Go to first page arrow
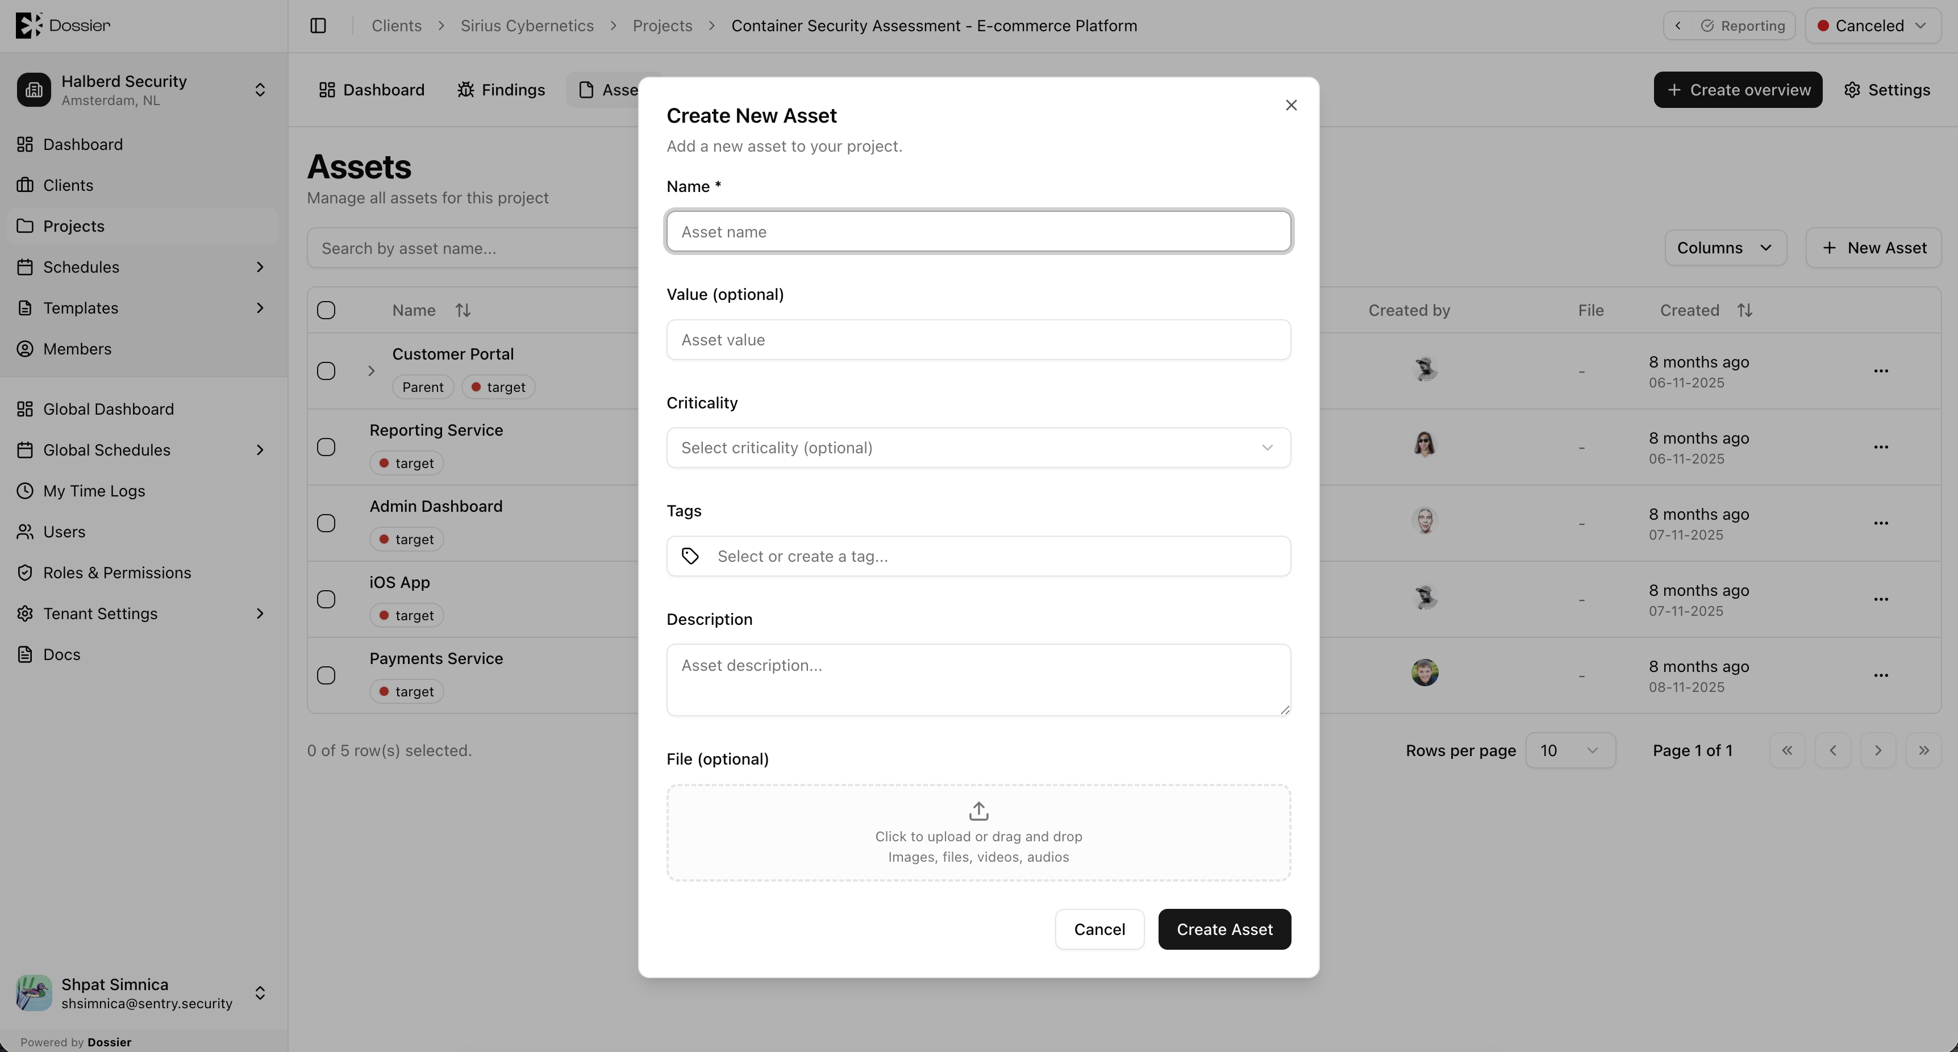The height and width of the screenshot is (1052, 1958). coord(1787,750)
